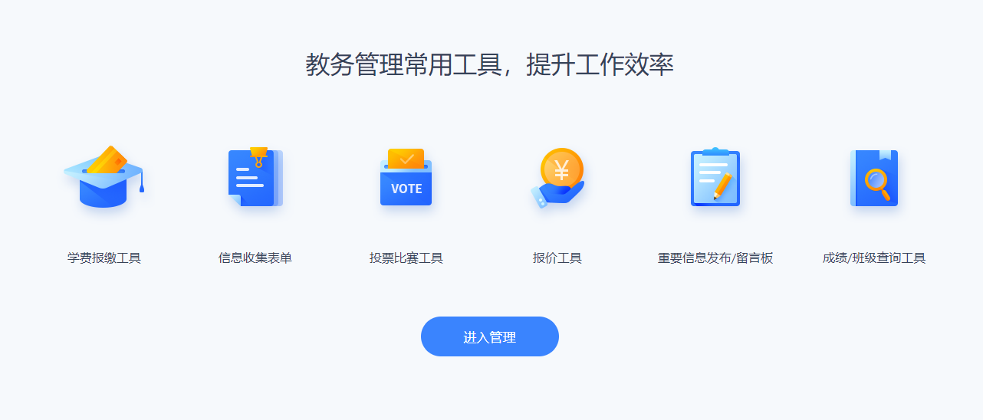Click the 进入管理 button

click(490, 336)
